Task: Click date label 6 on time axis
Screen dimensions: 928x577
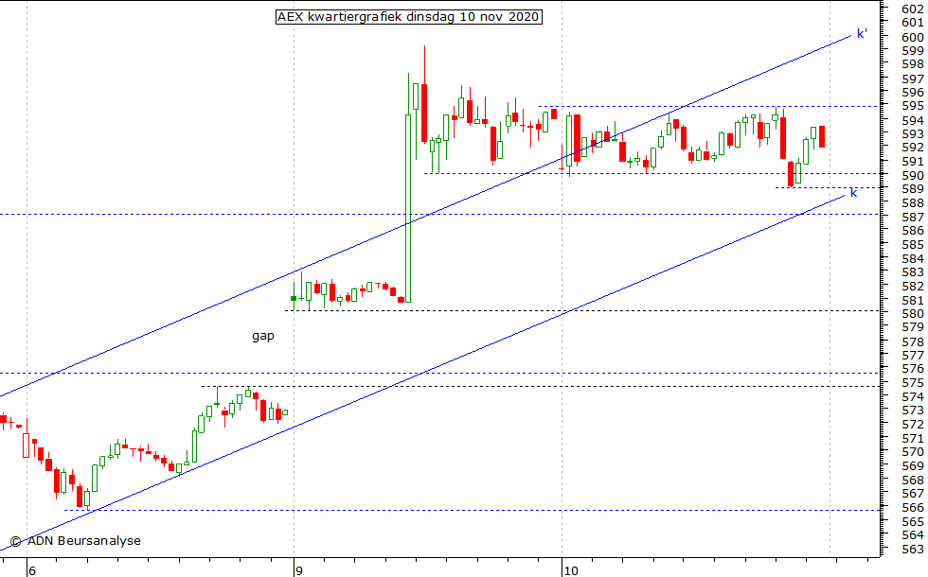Action: pyautogui.click(x=31, y=570)
